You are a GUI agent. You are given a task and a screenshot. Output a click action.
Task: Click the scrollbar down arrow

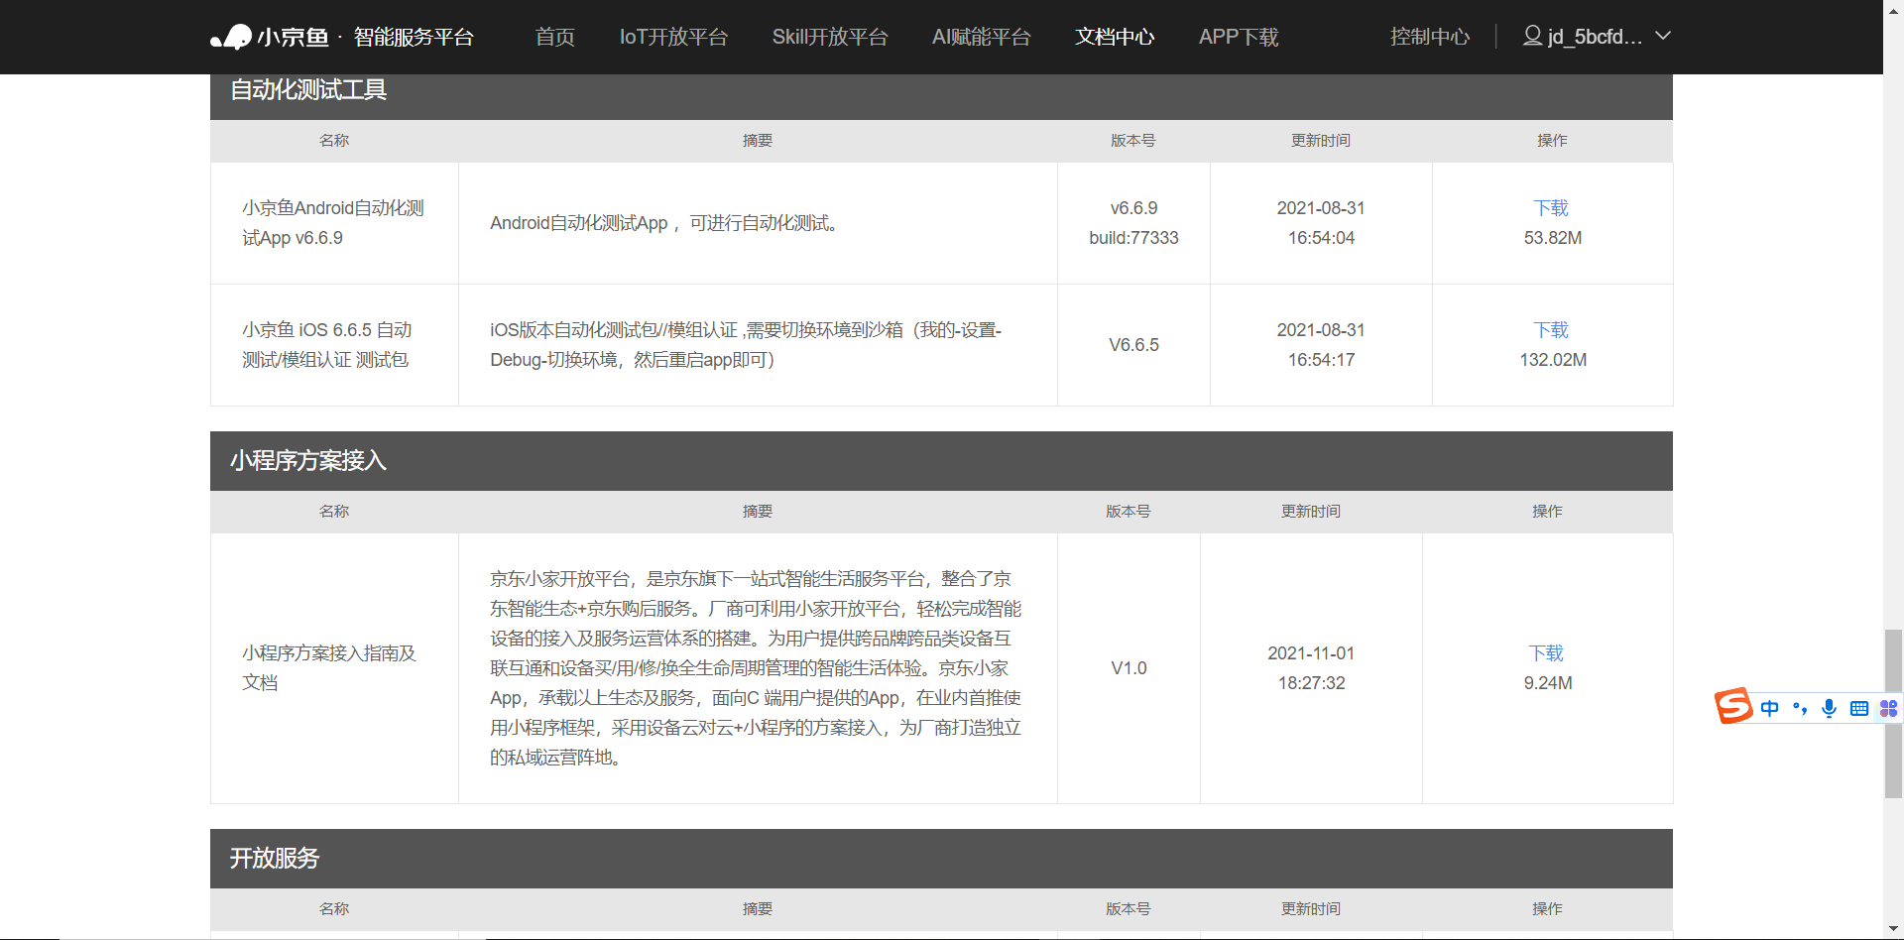click(x=1893, y=930)
